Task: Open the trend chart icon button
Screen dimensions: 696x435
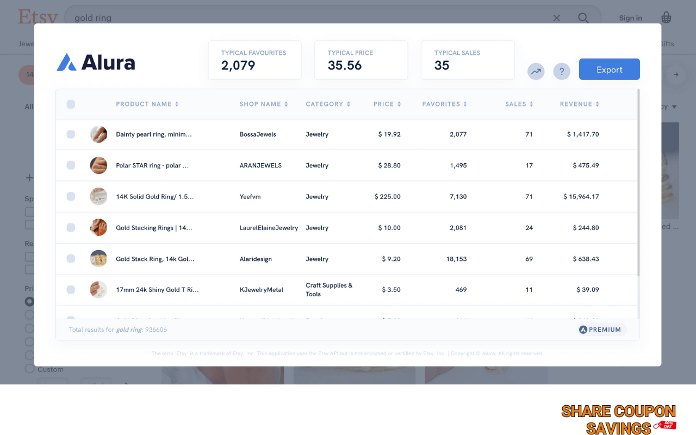Action: [x=536, y=71]
